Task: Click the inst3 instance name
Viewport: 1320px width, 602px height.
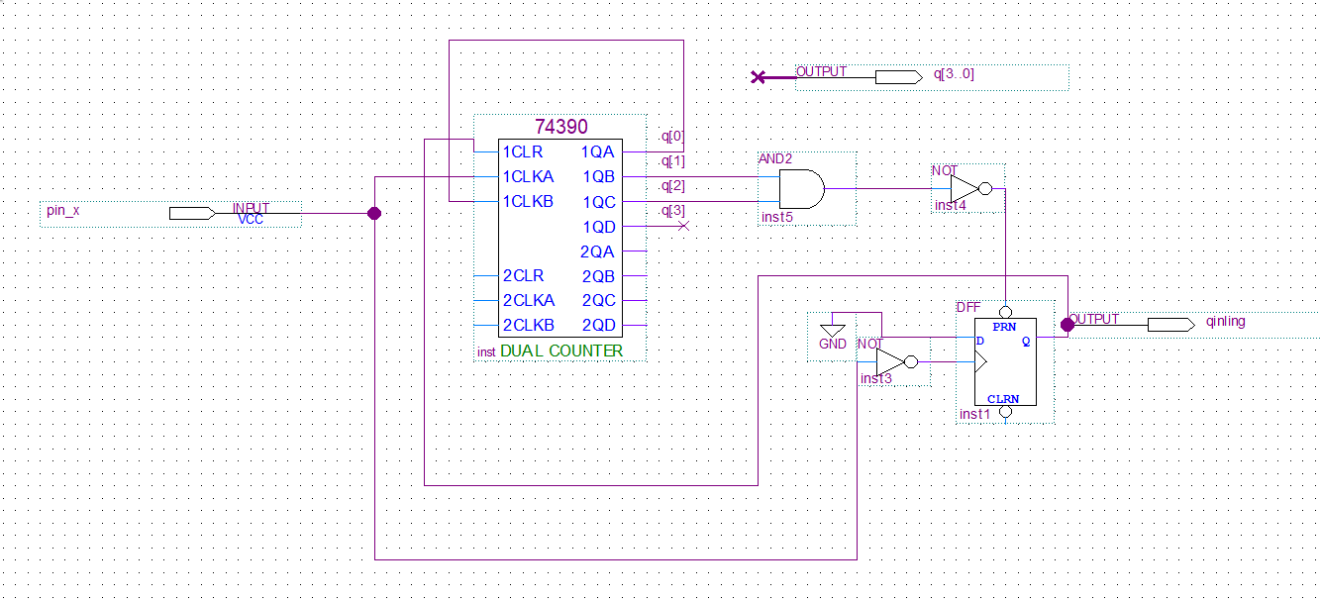Action: pyautogui.click(x=876, y=379)
